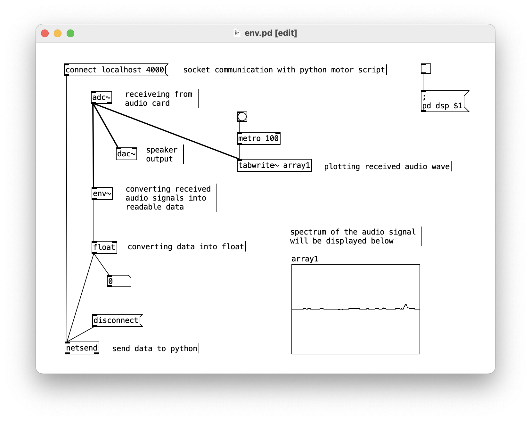Select the env~ object box
This screenshot has width=531, height=421.
tap(102, 194)
